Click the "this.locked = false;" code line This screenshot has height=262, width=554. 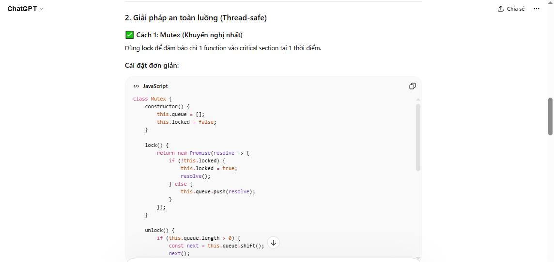pyautogui.click(x=186, y=122)
